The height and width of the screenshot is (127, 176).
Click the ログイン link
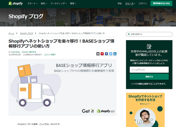click(x=143, y=4)
